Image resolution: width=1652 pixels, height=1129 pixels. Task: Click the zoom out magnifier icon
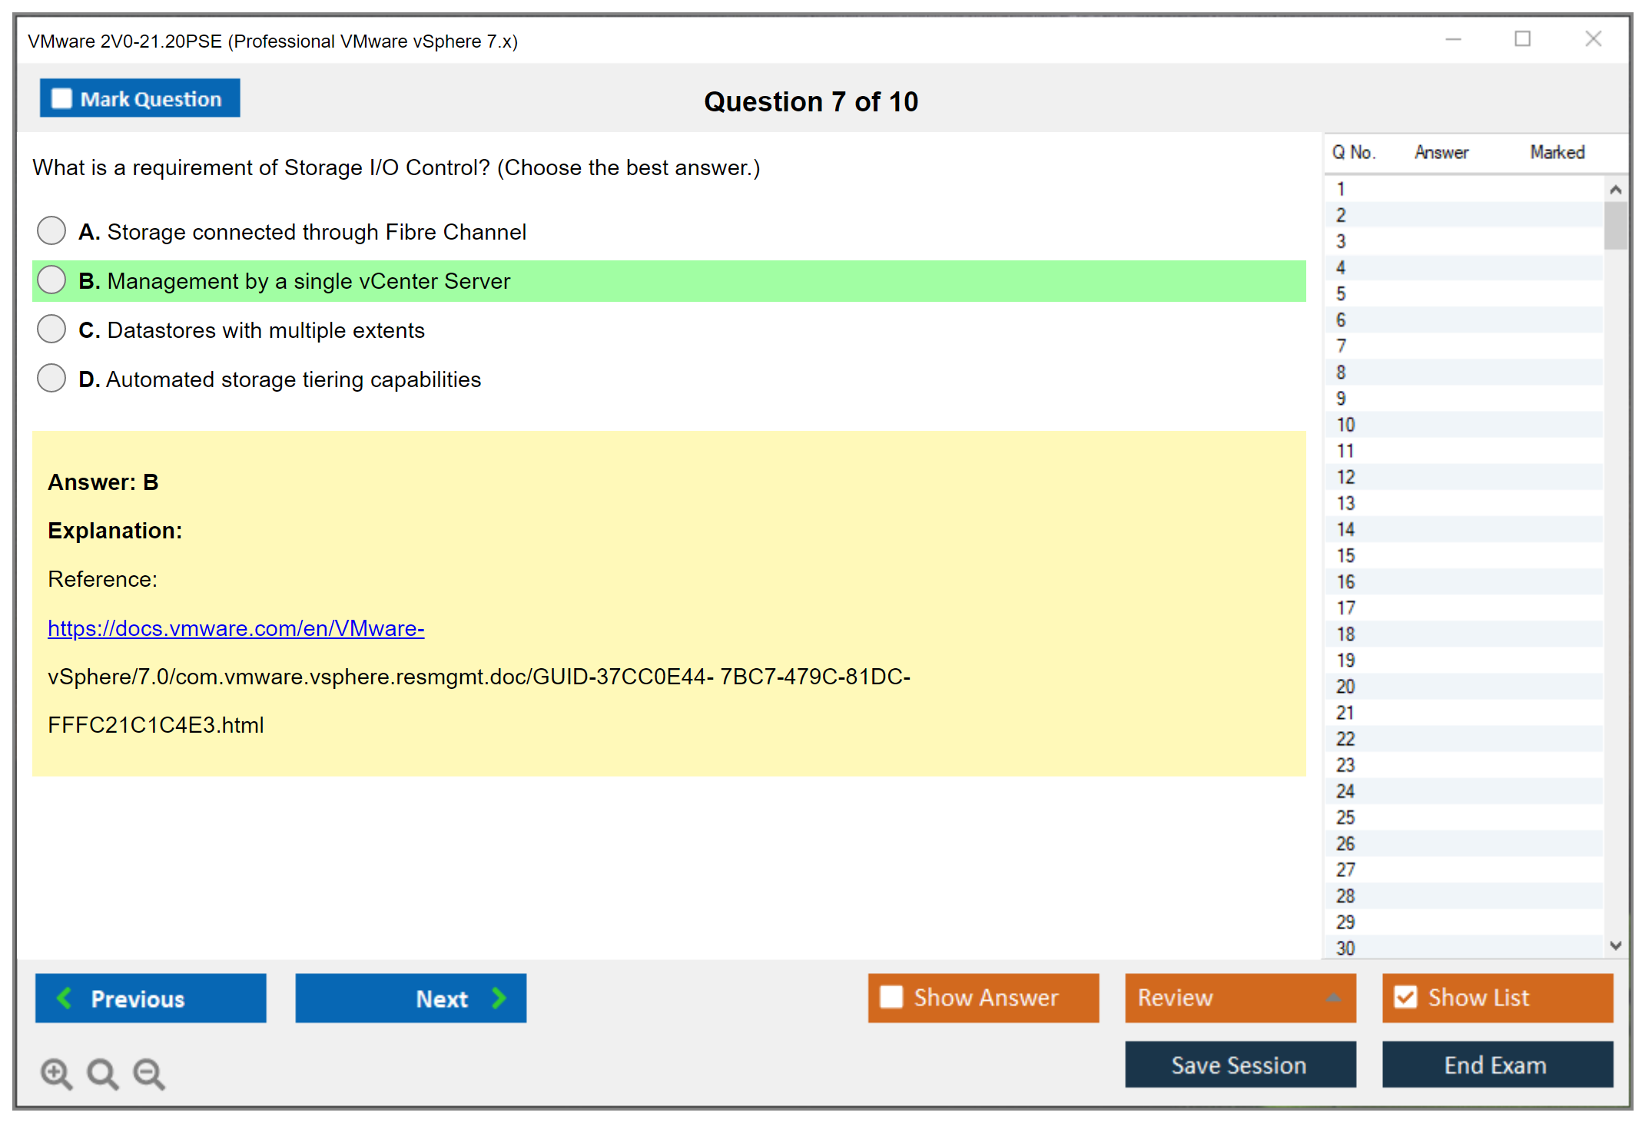point(148,1073)
